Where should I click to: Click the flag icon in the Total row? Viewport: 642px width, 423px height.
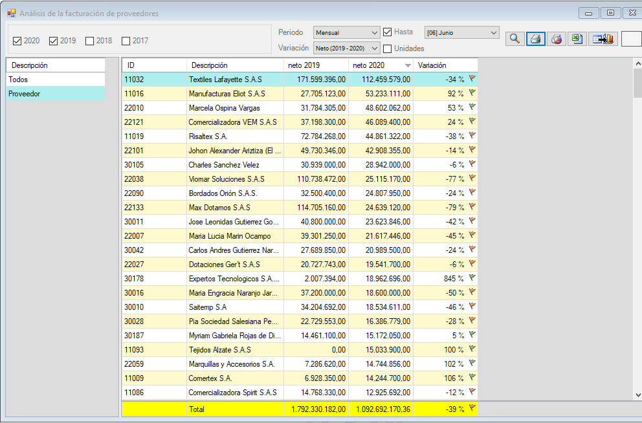pyautogui.click(x=472, y=409)
